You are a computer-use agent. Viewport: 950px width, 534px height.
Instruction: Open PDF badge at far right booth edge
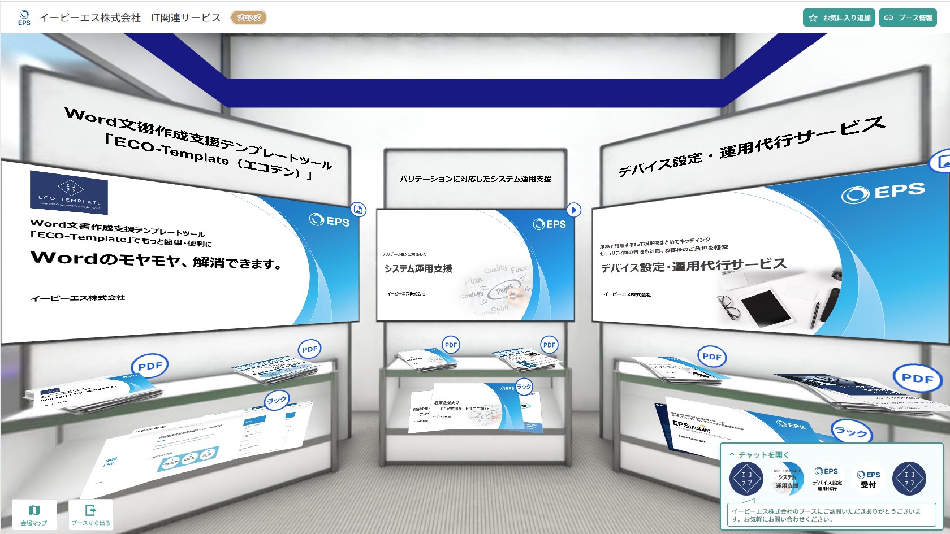tap(917, 379)
